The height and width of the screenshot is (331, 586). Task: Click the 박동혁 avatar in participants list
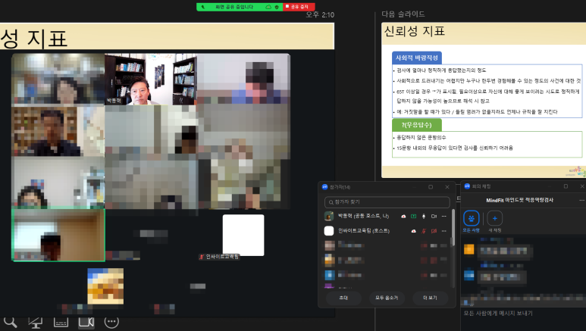329,216
